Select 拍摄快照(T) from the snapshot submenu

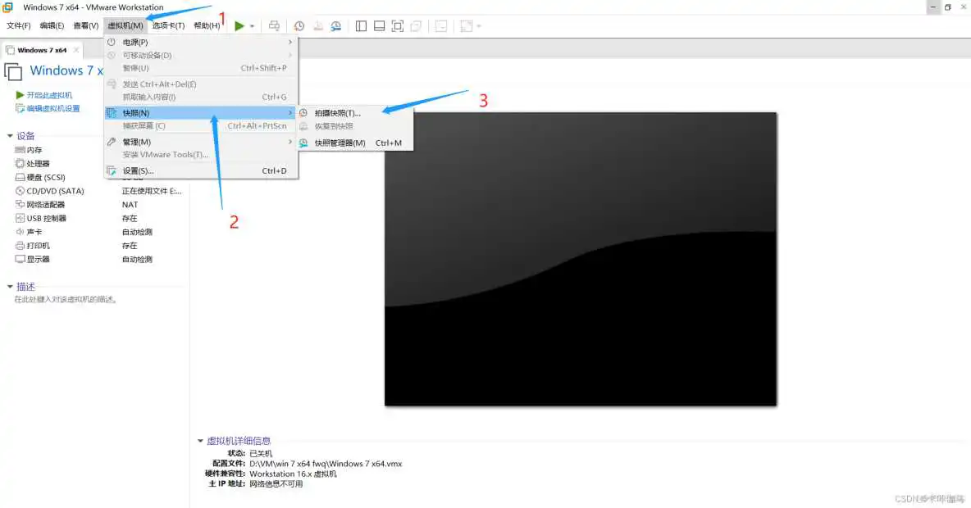click(x=340, y=113)
